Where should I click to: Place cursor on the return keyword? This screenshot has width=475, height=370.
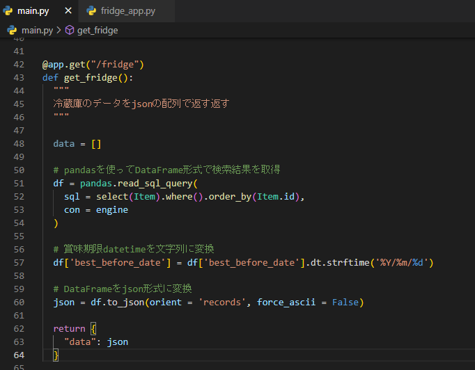coord(69,328)
